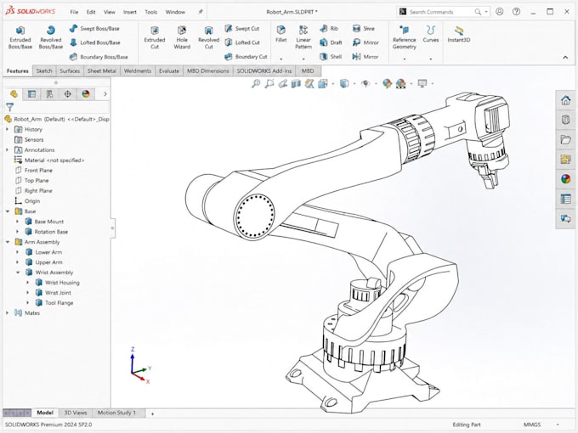Open the Curves tool
This screenshot has height=433, width=578.
(x=431, y=34)
